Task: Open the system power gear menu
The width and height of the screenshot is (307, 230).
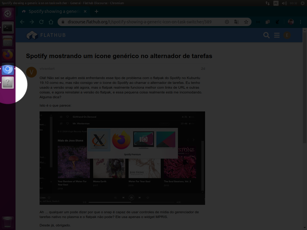Action: 303,3
